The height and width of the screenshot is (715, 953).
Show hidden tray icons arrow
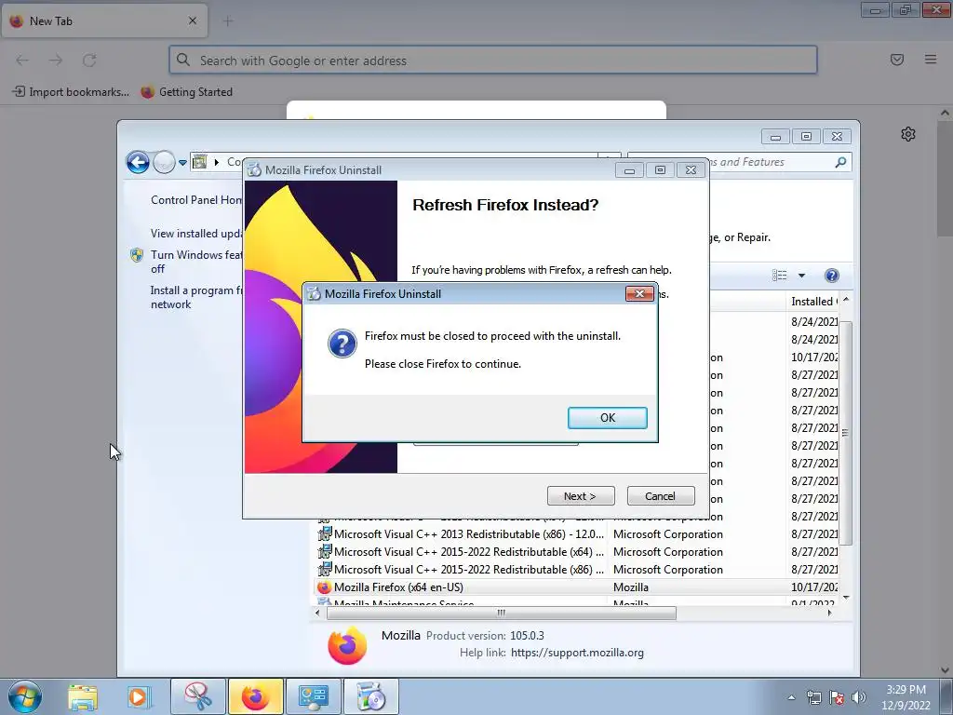pyautogui.click(x=791, y=697)
